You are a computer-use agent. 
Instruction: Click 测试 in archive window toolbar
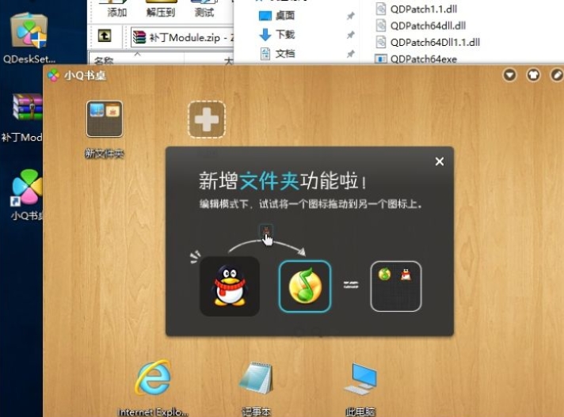click(x=204, y=9)
